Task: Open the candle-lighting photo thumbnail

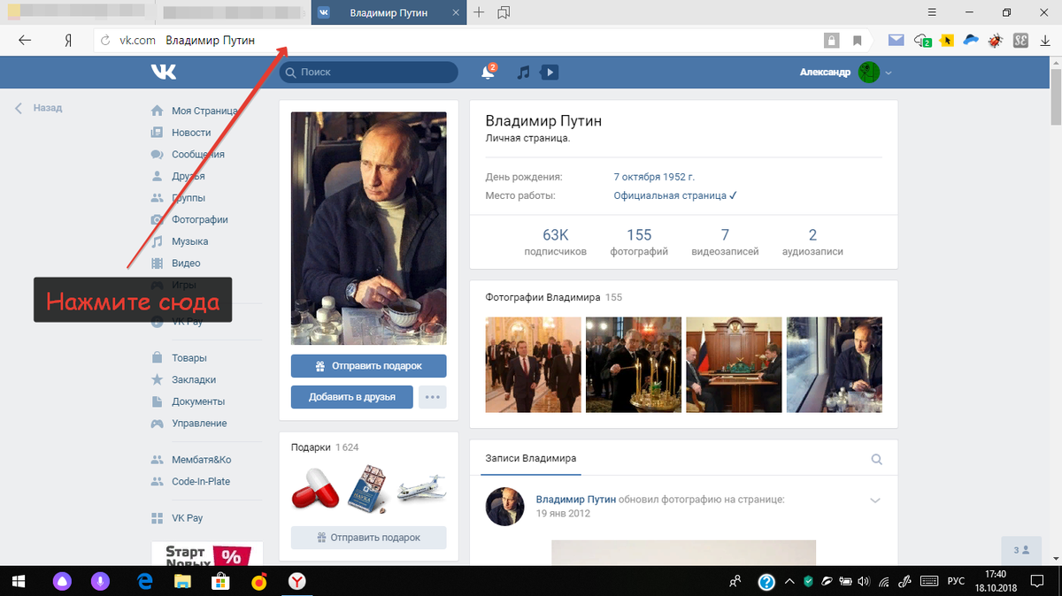Action: coord(634,364)
